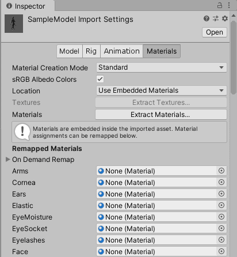Click the Ears material field
237x257 pixels.
[x=162, y=194]
